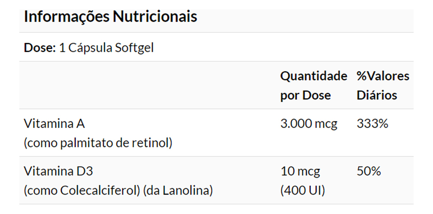This screenshot has height=214, width=433.
Task: Click the "Informações Nutricionais" heading
Action: click(110, 17)
